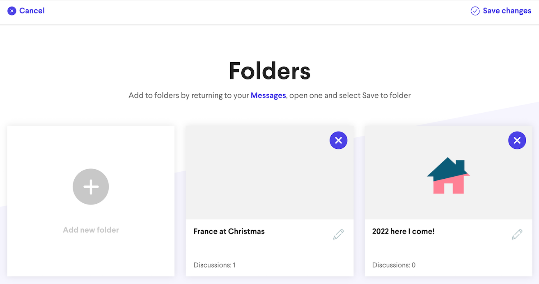Viewport: 539px width, 284px height.
Task: Select the 2022 here I come! title
Action: pos(403,232)
